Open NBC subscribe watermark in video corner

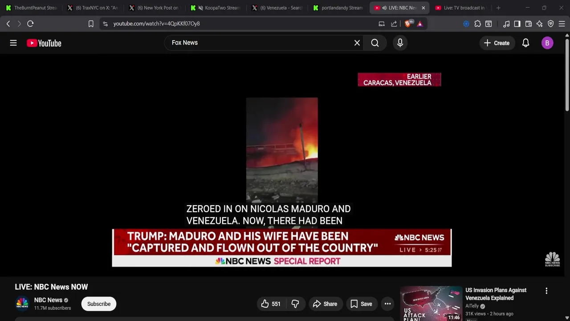pyautogui.click(x=552, y=259)
